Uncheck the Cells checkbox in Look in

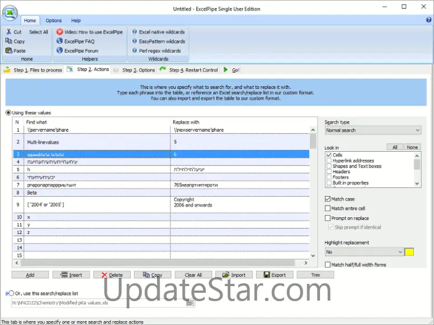click(329, 155)
